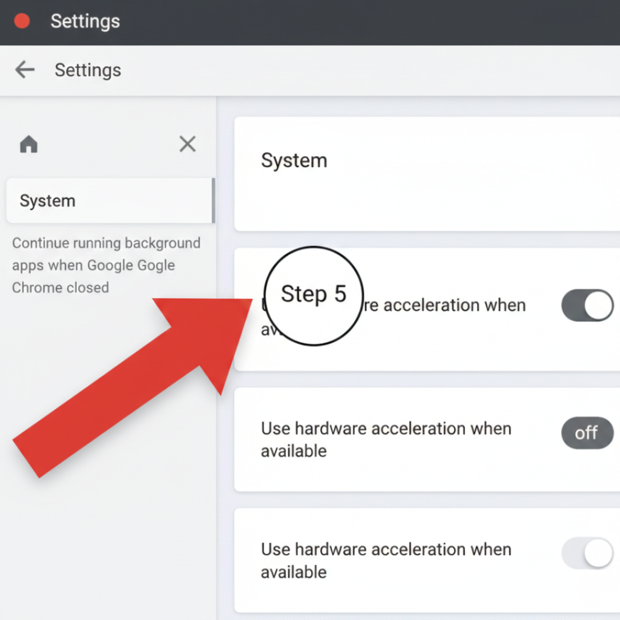Turn on the hardware acceleration toggle labeled off
This screenshot has width=620, height=620.
click(x=587, y=434)
